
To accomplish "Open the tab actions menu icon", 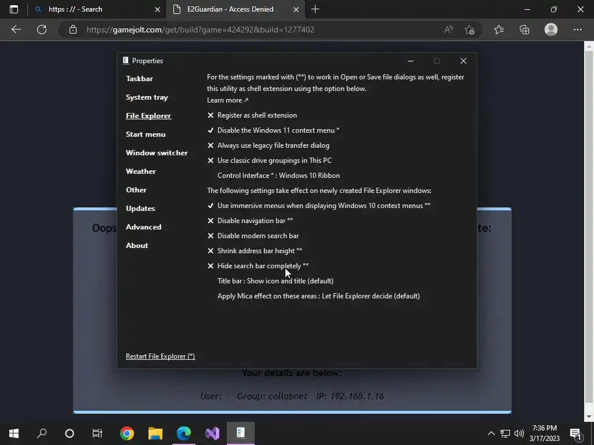I will tap(14, 9).
